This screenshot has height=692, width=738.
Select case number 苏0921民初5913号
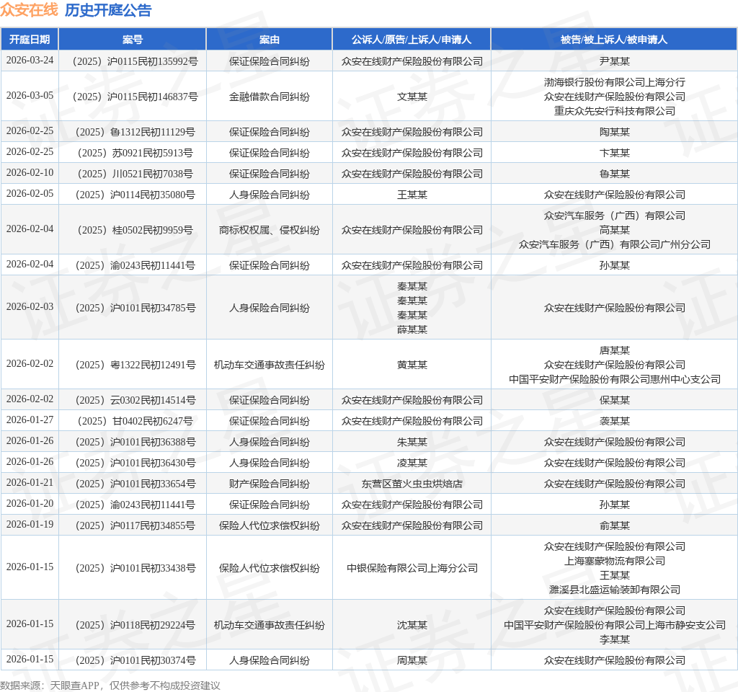coord(135,153)
